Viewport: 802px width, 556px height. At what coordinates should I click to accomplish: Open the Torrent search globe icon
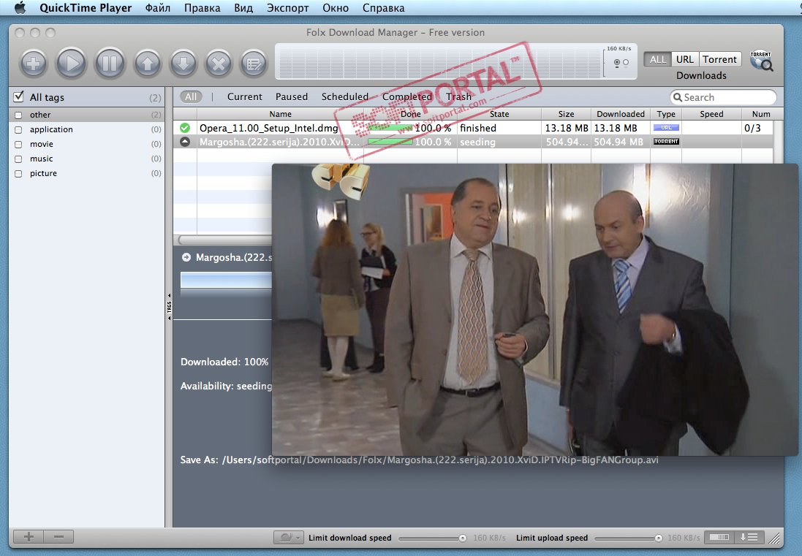pos(761,61)
